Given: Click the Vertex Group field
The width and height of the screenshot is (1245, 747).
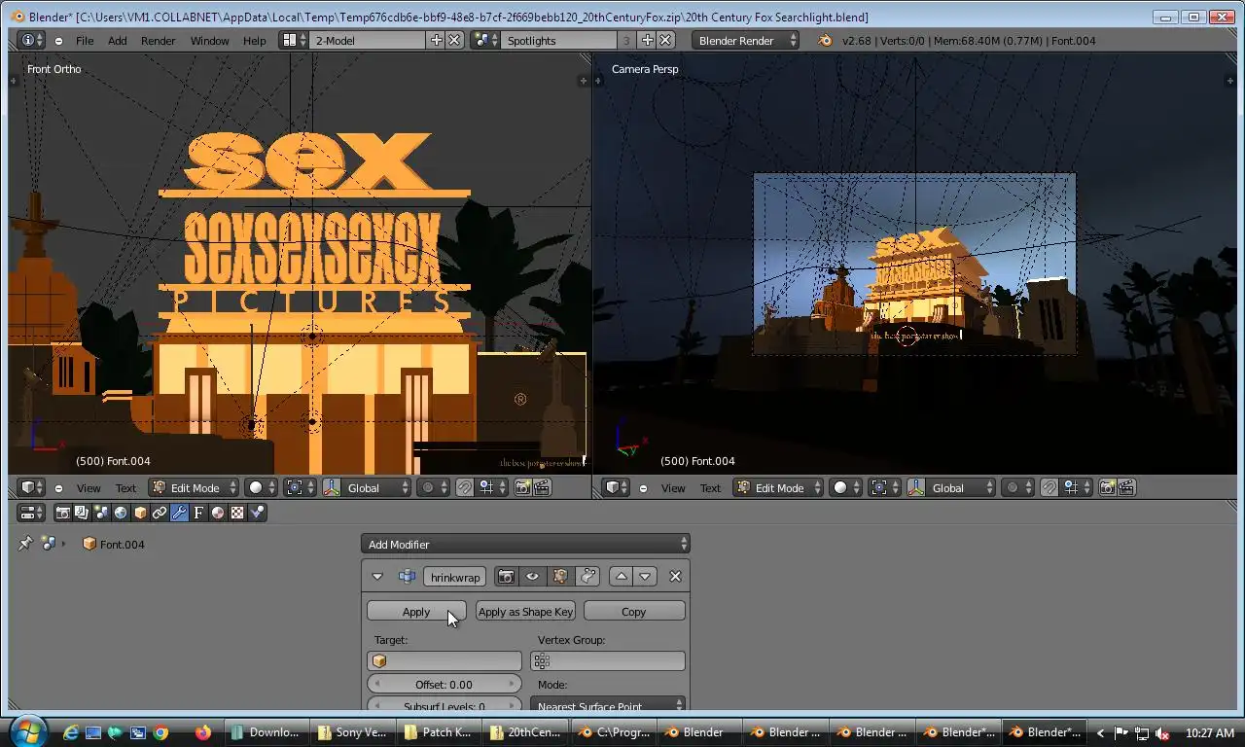Looking at the screenshot, I should click(x=608, y=660).
